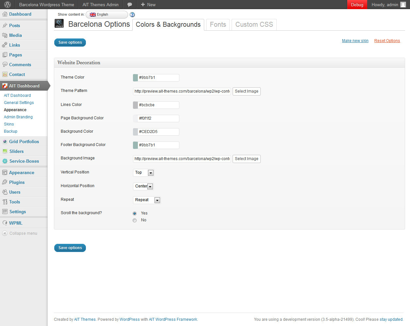
Task: Click the Page Background Color hex field
Action: click(158, 118)
